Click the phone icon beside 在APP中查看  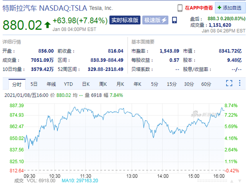coord(180,8)
